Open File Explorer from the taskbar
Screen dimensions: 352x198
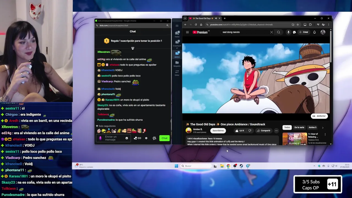(x=222, y=166)
